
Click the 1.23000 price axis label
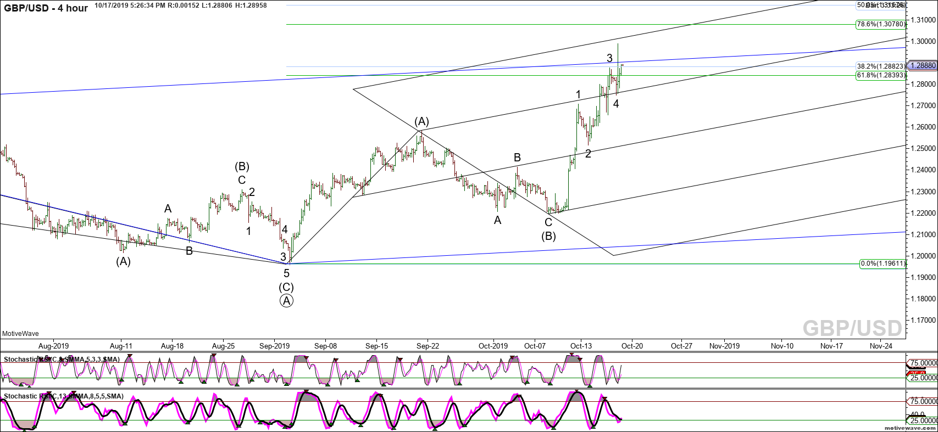924,192
